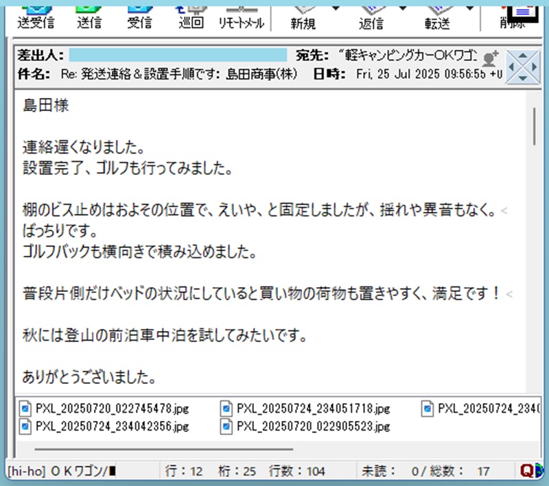Screen dimensions: 549x486
Task: Click the 送受信 (send/receive) toolbar button
Action: tap(35, 15)
